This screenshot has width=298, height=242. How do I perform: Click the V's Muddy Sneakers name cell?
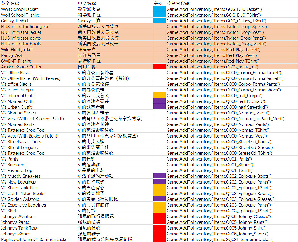(21, 176)
